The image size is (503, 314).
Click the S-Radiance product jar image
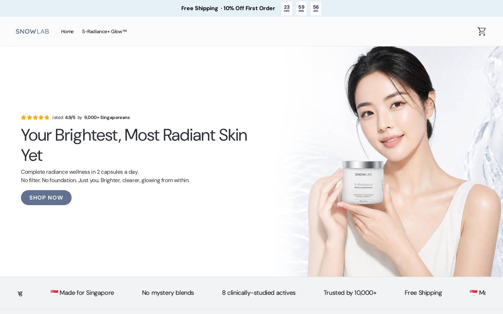363,182
